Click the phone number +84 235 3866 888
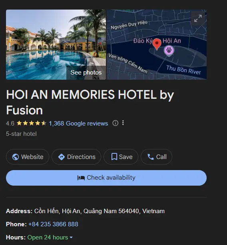Screen dimensions: 227x245 53,224
